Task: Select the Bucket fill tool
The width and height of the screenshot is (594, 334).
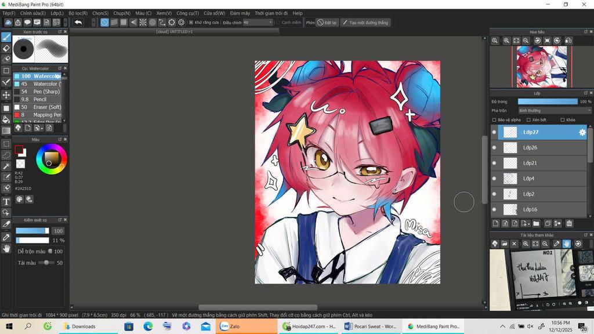Action: coord(6,119)
